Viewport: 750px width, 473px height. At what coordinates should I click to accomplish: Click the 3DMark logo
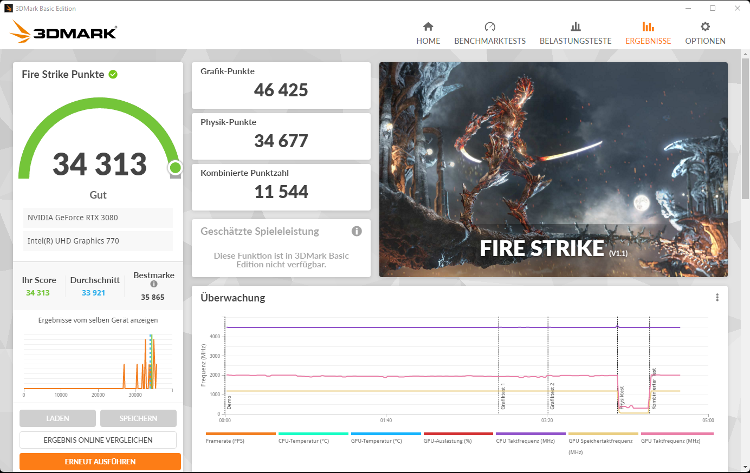click(x=63, y=32)
